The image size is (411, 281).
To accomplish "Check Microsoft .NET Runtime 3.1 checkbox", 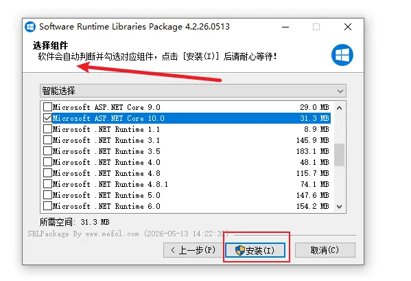I will 47,140.
